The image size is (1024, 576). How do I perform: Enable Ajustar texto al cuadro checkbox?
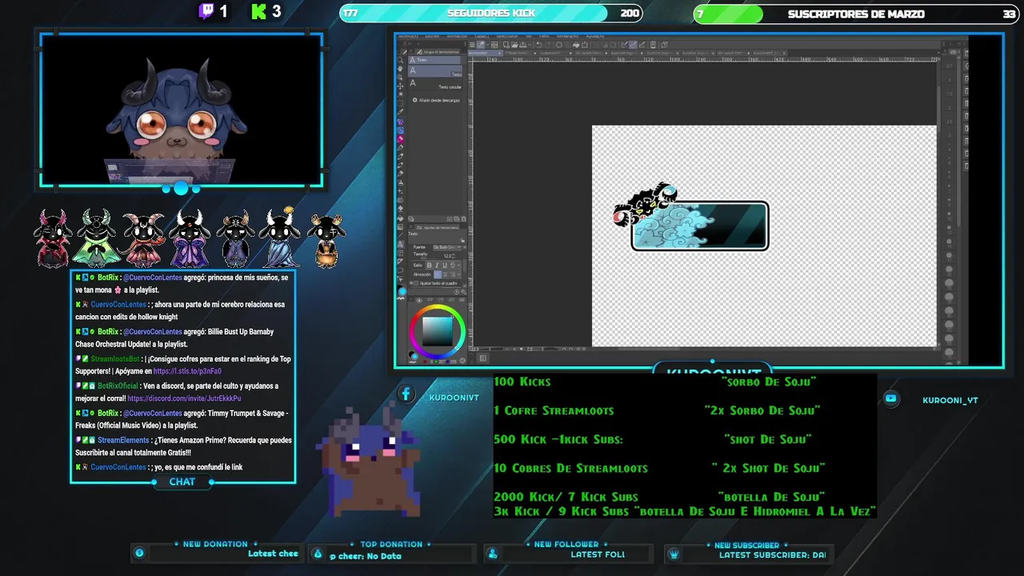pyautogui.click(x=416, y=283)
